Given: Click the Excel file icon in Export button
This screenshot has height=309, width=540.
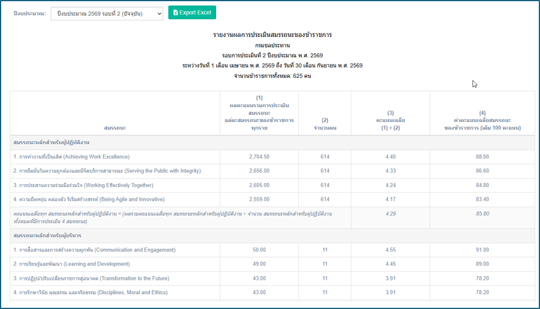Looking at the screenshot, I should pyautogui.click(x=175, y=13).
